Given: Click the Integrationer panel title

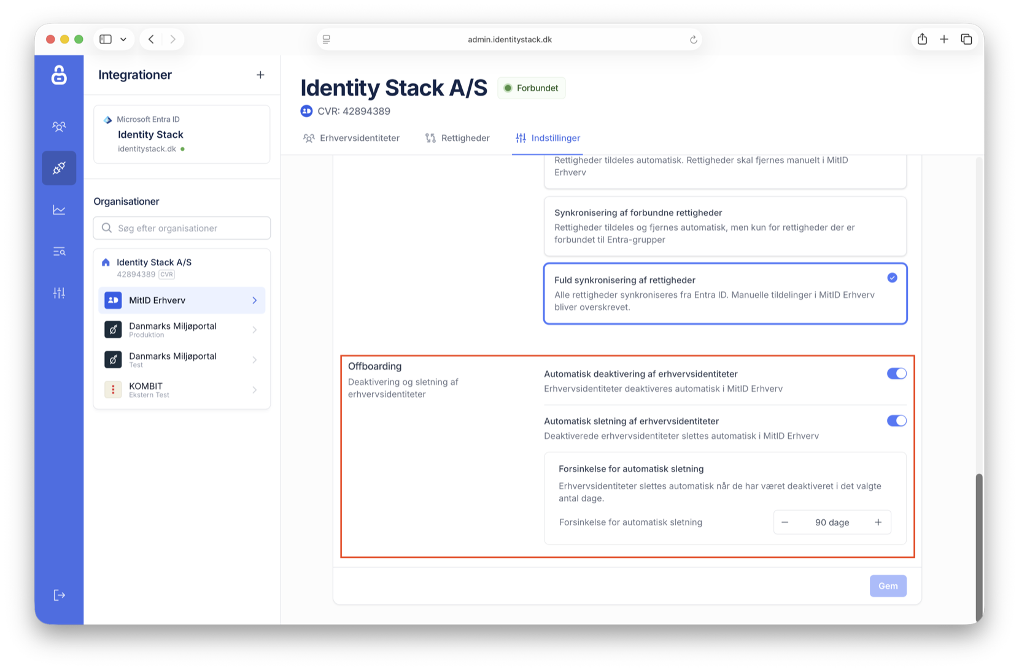Looking at the screenshot, I should (135, 75).
